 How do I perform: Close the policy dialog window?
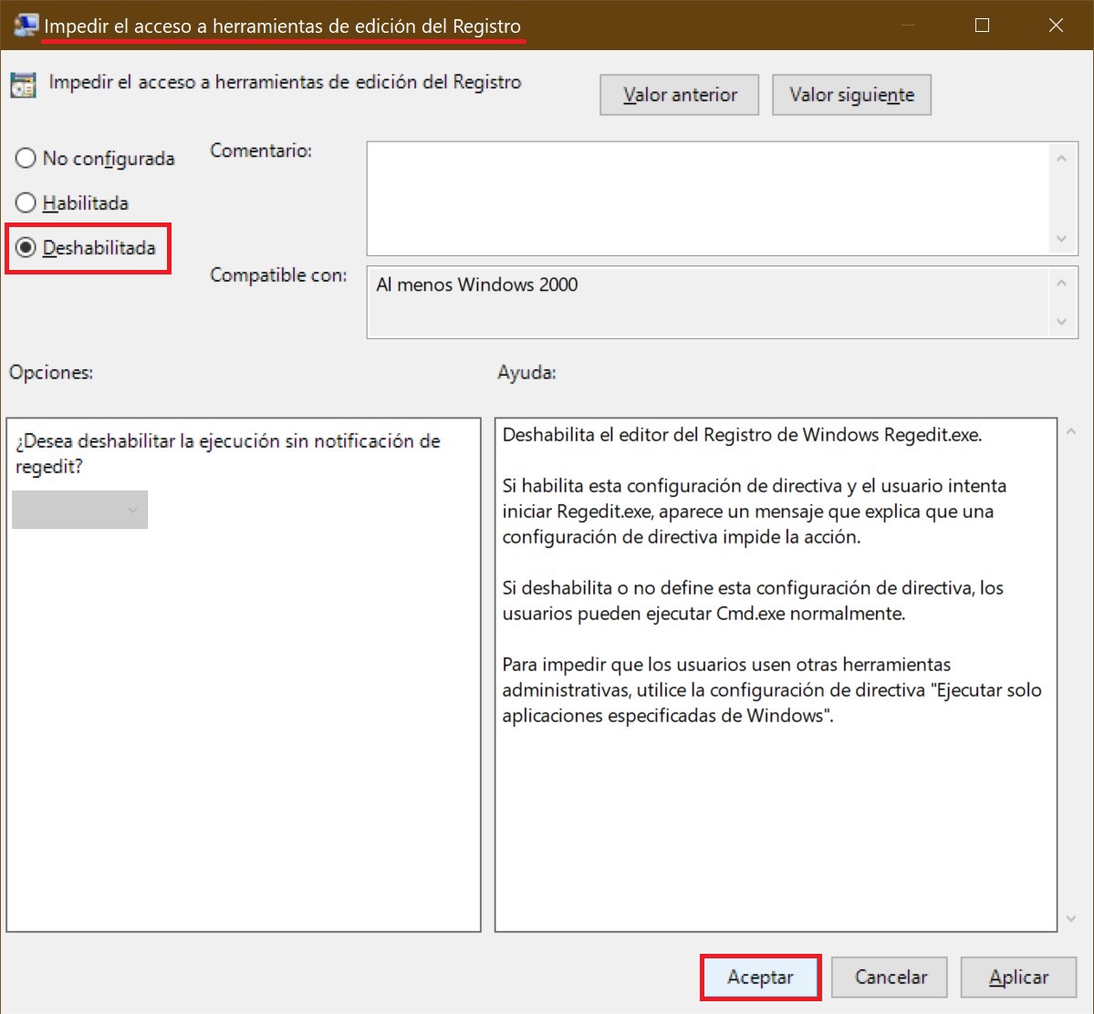1056,25
